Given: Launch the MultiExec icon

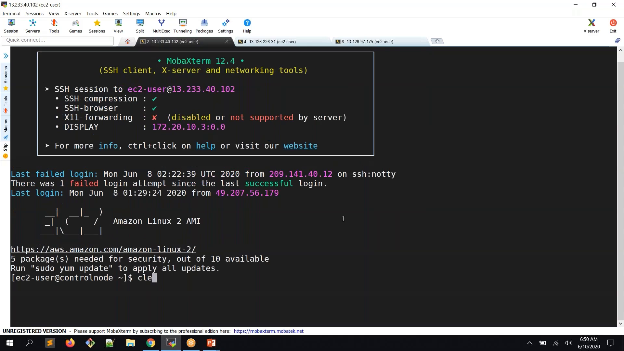Looking at the screenshot, I should 162,26.
